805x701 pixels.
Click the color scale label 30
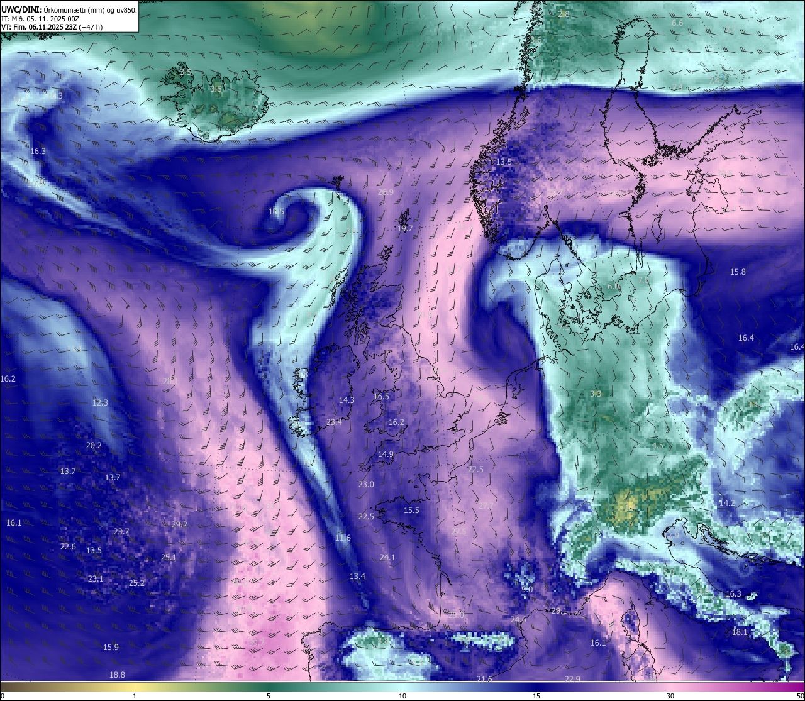point(670,696)
